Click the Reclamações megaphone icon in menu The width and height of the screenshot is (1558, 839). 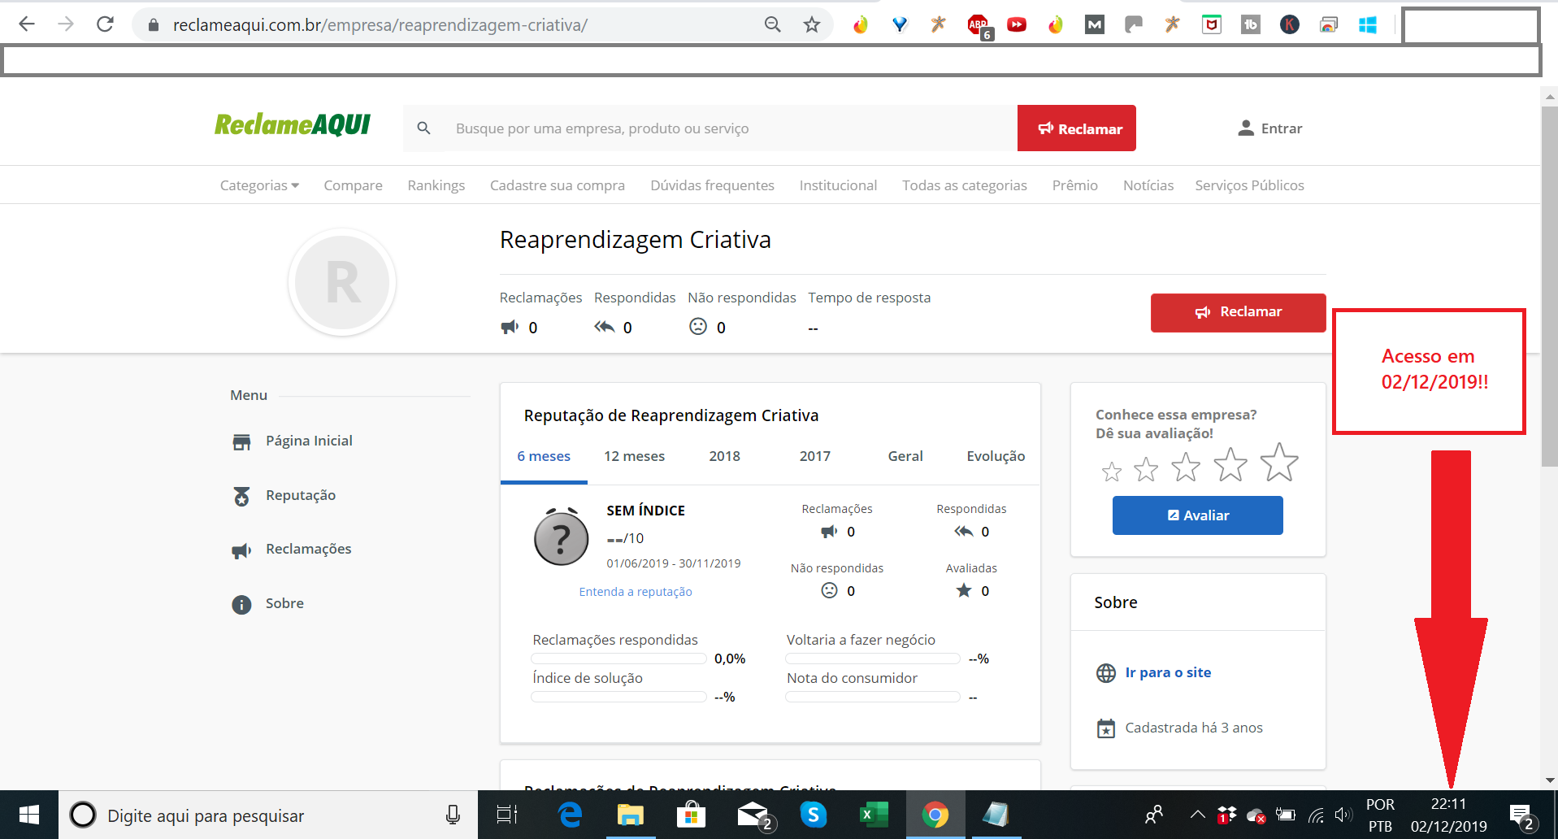pyautogui.click(x=241, y=550)
